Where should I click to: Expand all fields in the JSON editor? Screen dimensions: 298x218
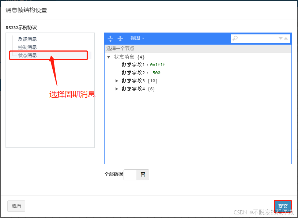pos(110,38)
